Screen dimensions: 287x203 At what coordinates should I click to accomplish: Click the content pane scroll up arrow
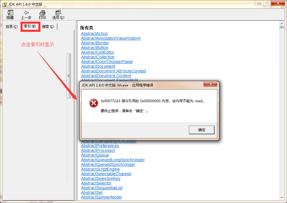click(282, 23)
